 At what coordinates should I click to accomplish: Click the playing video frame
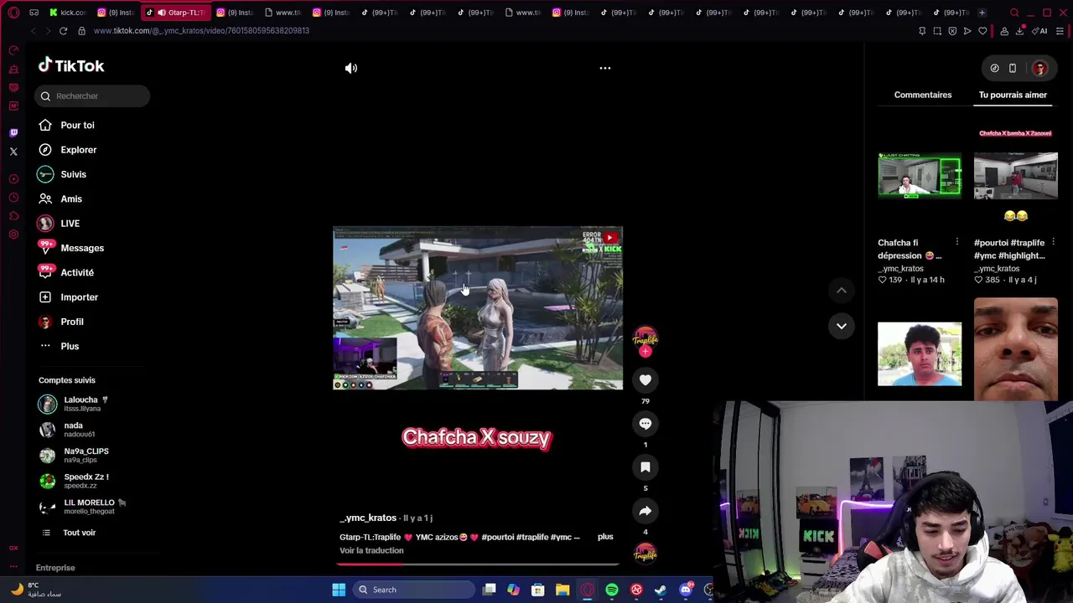point(478,307)
